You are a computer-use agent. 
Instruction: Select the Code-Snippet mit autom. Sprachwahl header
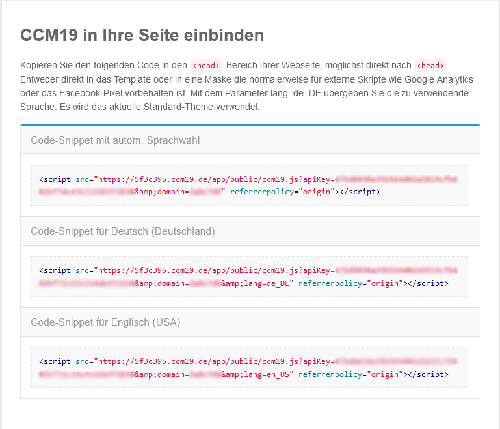pos(115,140)
